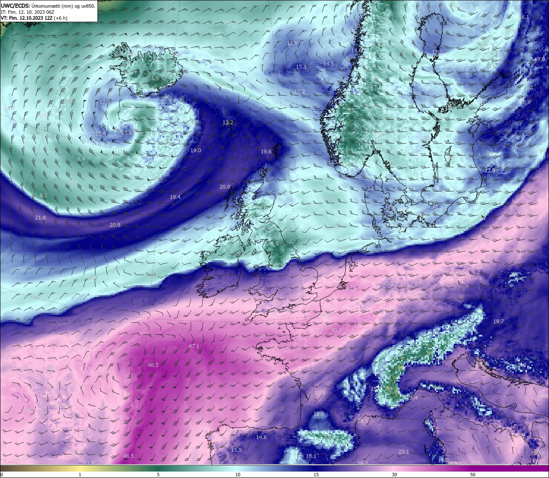
Task: Click the '5' tick on the color scale
Action: click(x=158, y=475)
